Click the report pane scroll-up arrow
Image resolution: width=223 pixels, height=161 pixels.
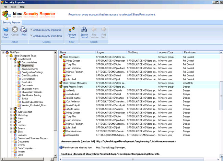[x=221, y=52]
